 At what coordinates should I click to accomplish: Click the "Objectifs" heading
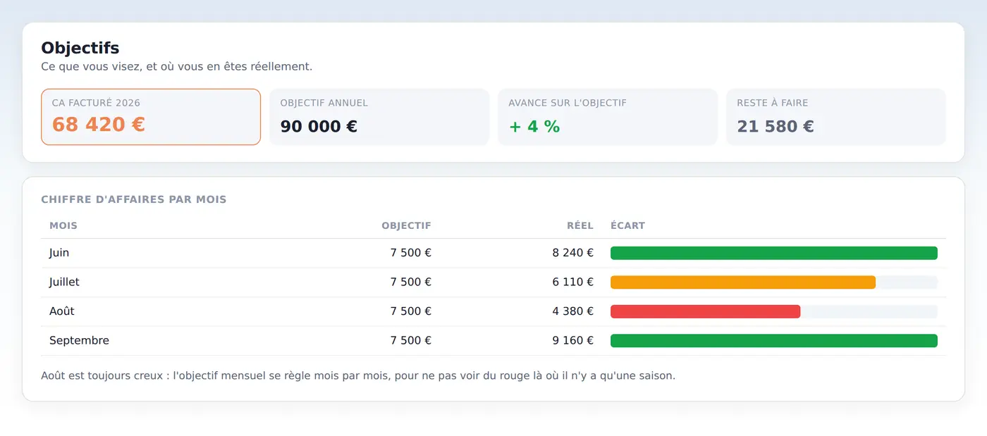pos(80,48)
